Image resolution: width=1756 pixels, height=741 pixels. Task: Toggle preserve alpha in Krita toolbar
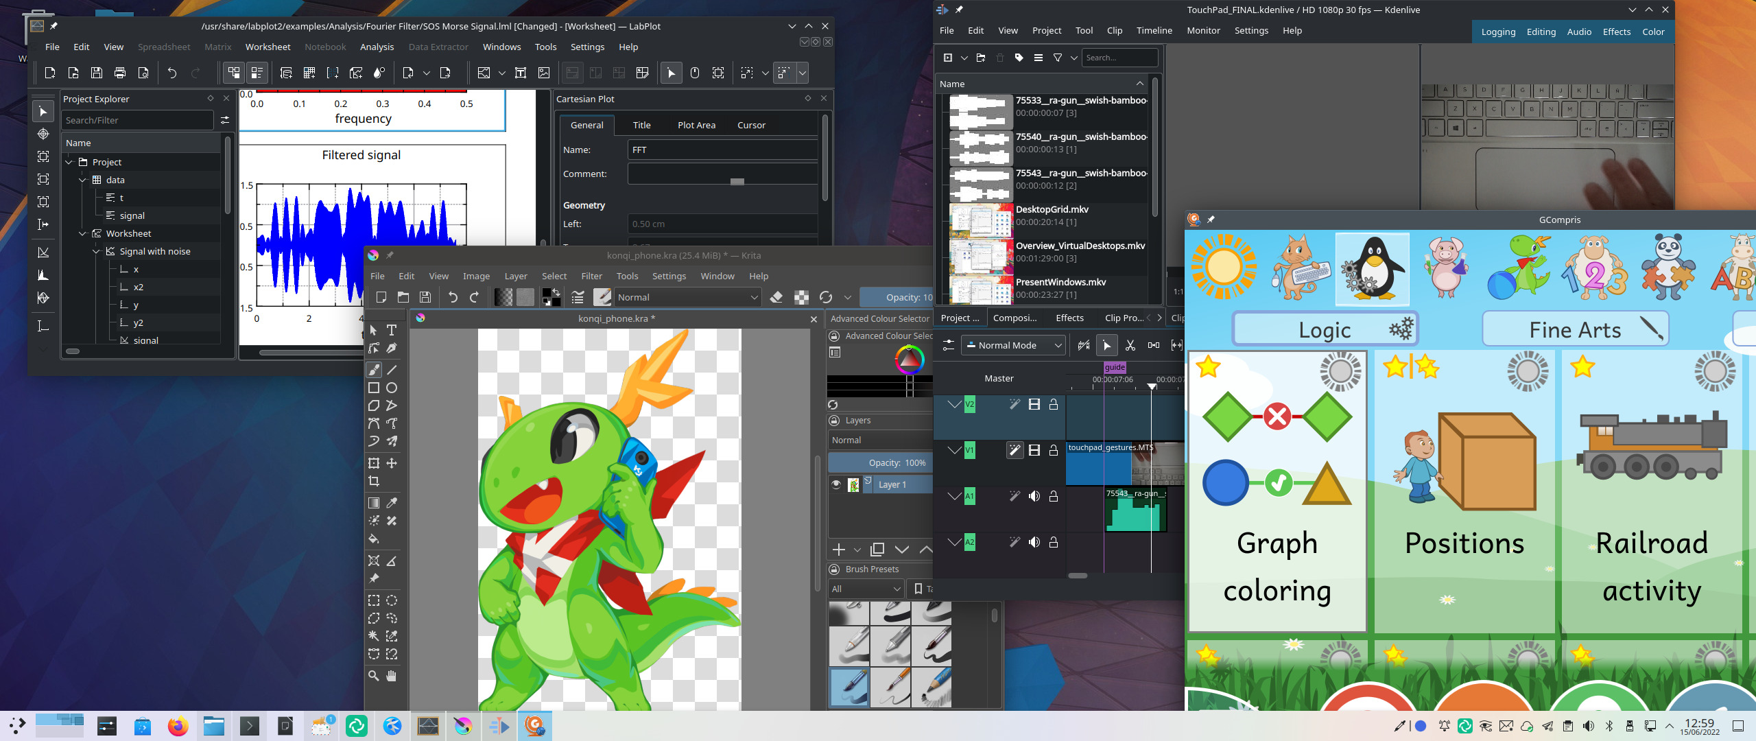point(801,297)
